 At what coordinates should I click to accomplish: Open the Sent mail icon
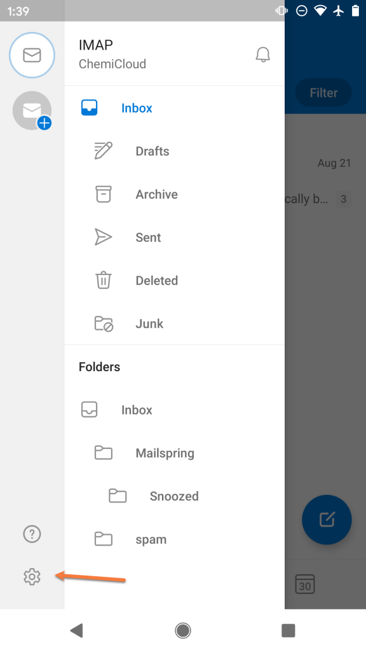104,237
